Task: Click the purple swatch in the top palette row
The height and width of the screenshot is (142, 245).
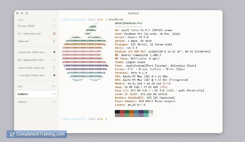Action: (141, 112)
